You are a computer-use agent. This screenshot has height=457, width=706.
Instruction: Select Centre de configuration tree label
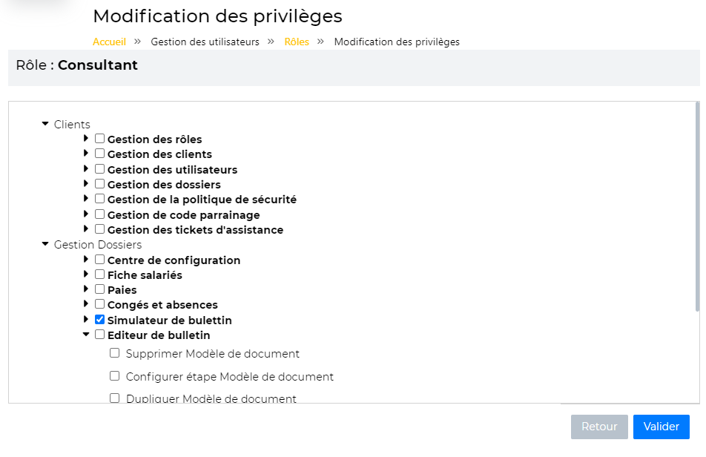(174, 260)
